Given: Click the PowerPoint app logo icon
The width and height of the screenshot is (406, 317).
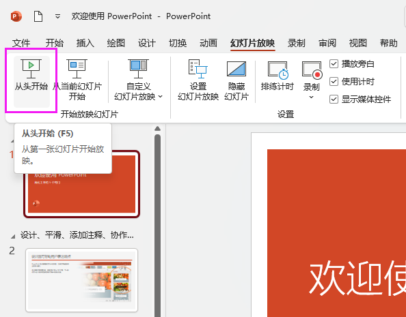Looking at the screenshot, I should tap(16, 16).
